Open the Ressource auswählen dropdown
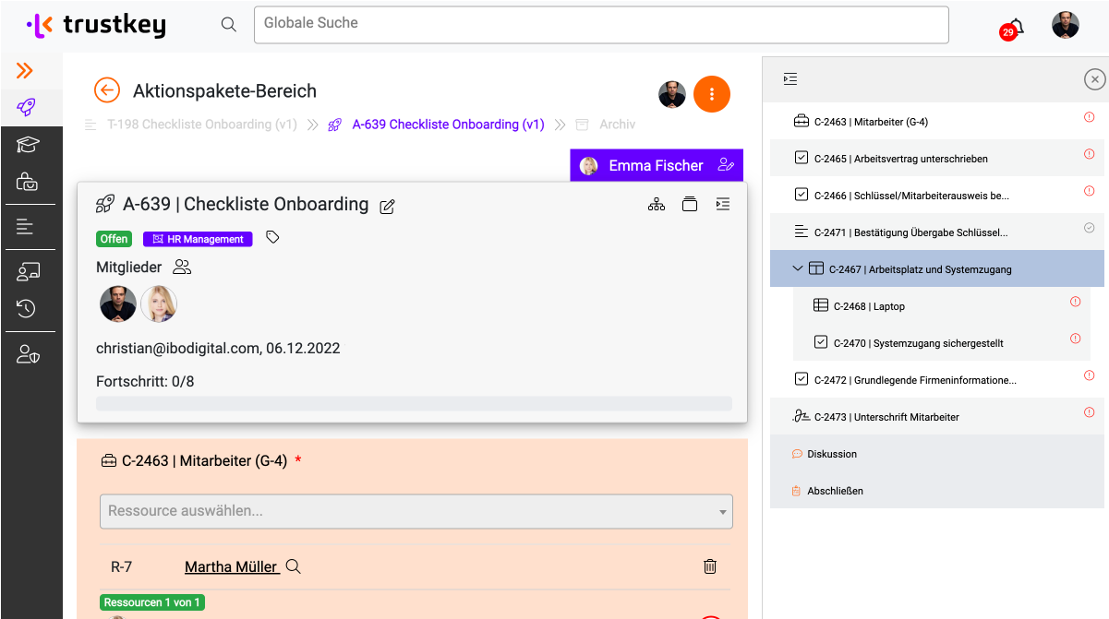The height and width of the screenshot is (619, 1109). point(416,511)
